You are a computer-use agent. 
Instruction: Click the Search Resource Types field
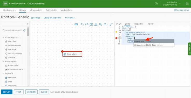(x=12, y=30)
